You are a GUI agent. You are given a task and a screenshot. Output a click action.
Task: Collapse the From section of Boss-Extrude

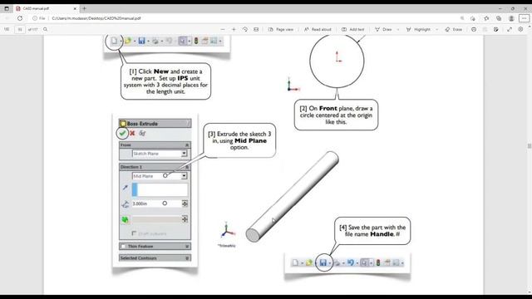[186, 145]
